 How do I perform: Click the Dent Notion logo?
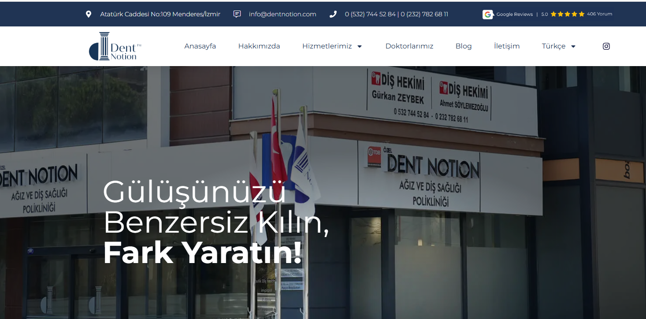(x=115, y=46)
